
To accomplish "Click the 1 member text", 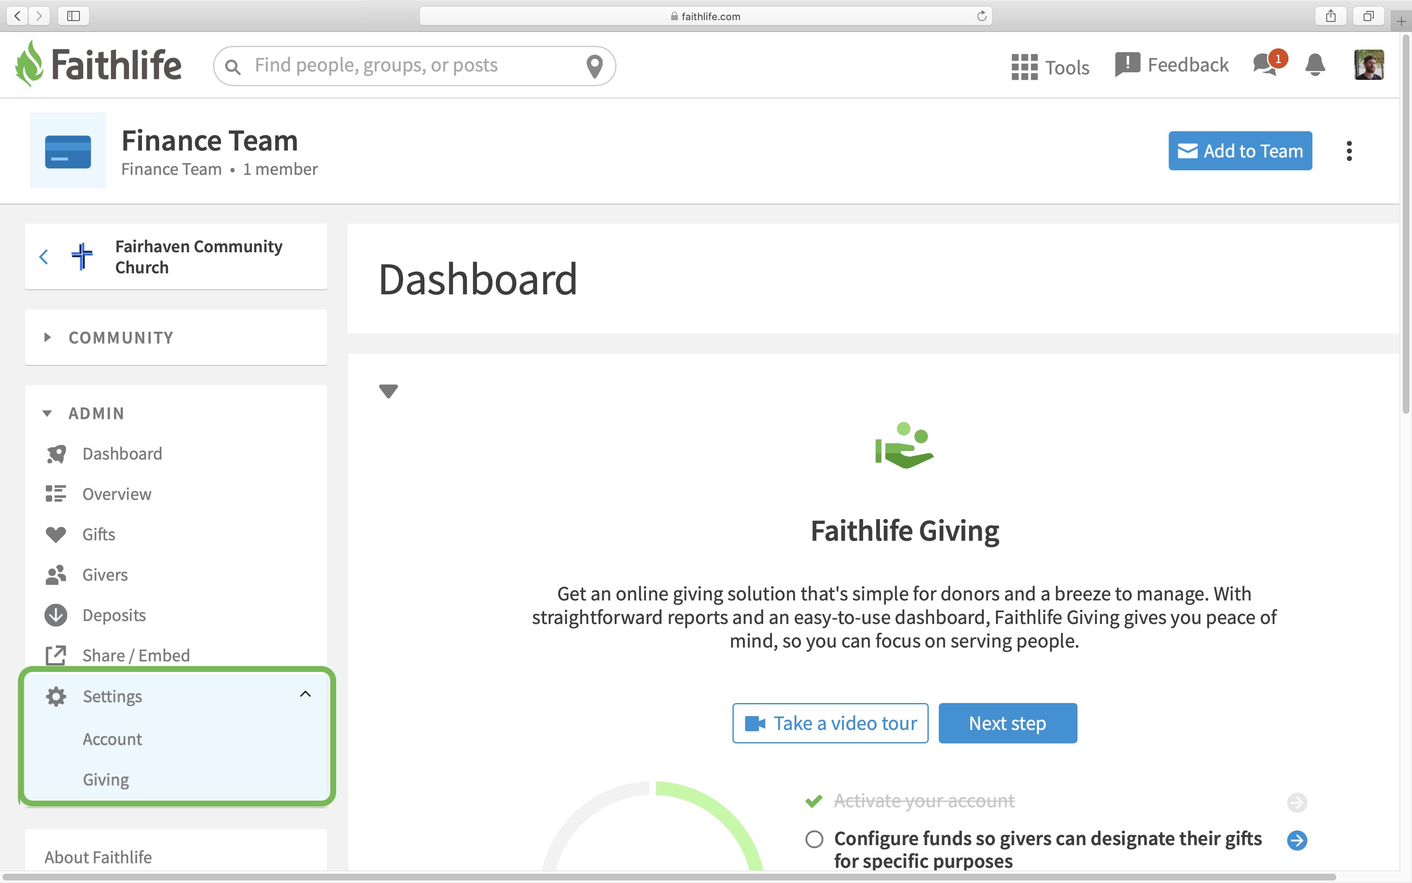I will pyautogui.click(x=280, y=169).
